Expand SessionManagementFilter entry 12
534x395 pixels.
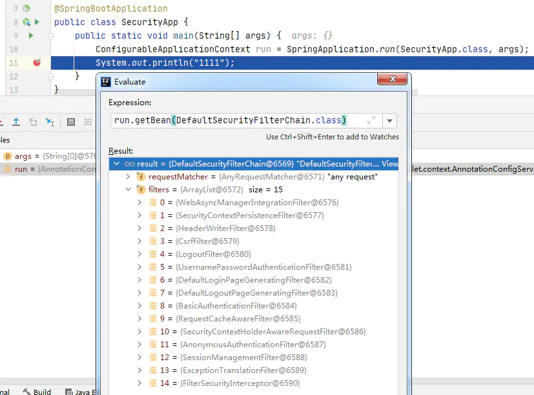point(139,358)
